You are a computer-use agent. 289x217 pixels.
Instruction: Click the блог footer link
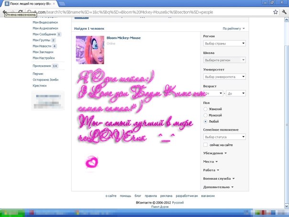[138, 196]
